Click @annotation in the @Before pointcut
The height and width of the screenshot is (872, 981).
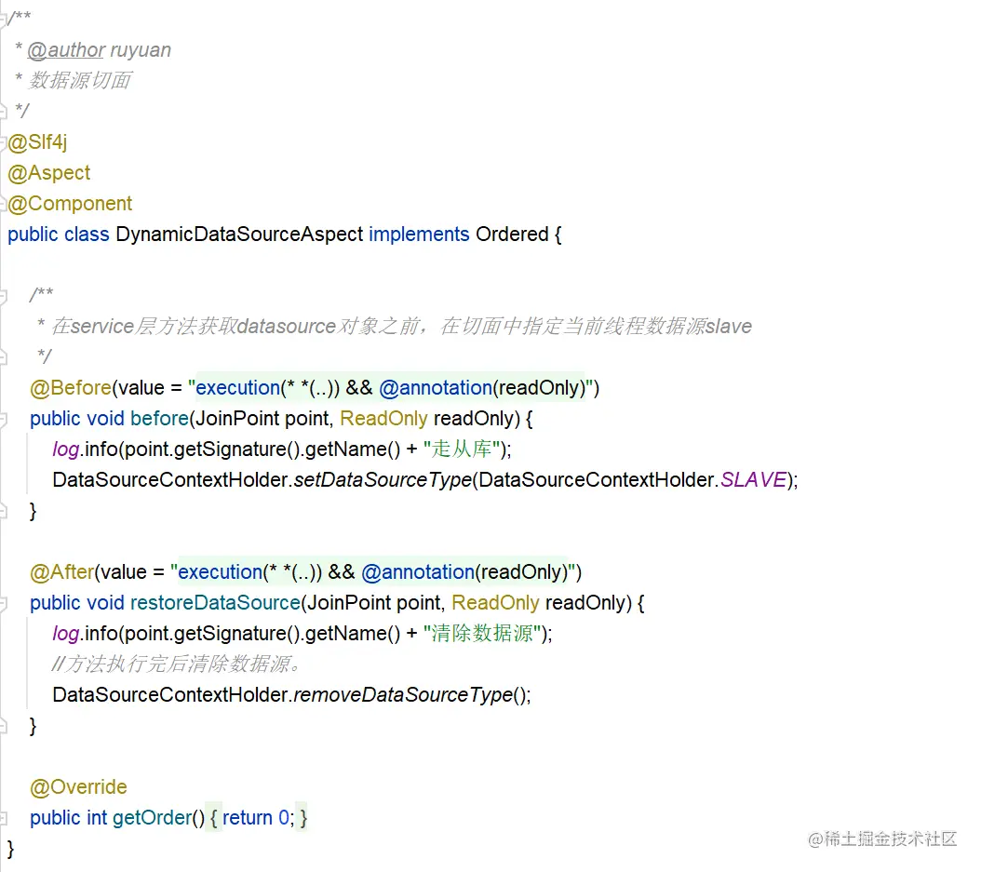[436, 388]
